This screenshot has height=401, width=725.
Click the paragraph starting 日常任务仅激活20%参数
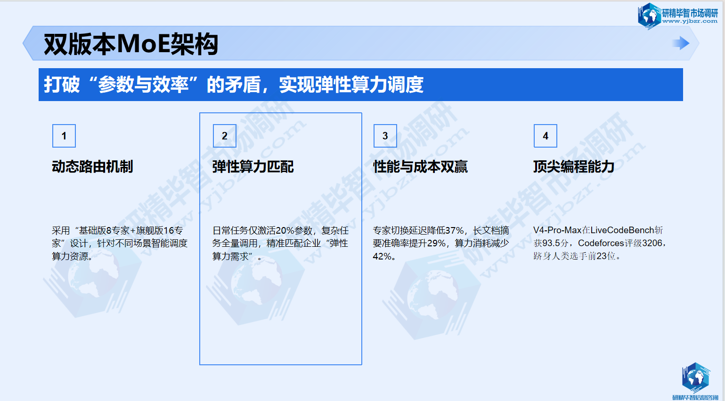click(x=281, y=243)
